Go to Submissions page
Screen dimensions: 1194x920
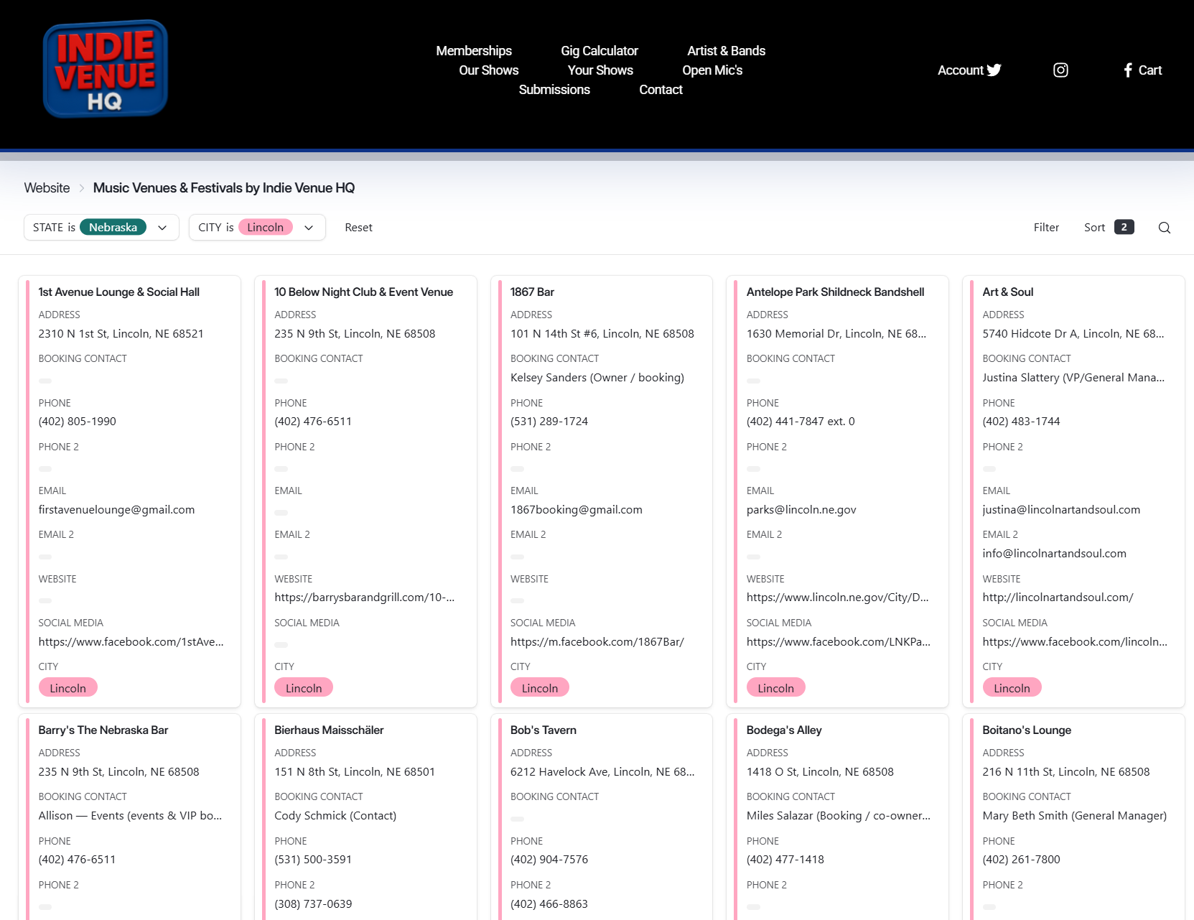coord(554,90)
